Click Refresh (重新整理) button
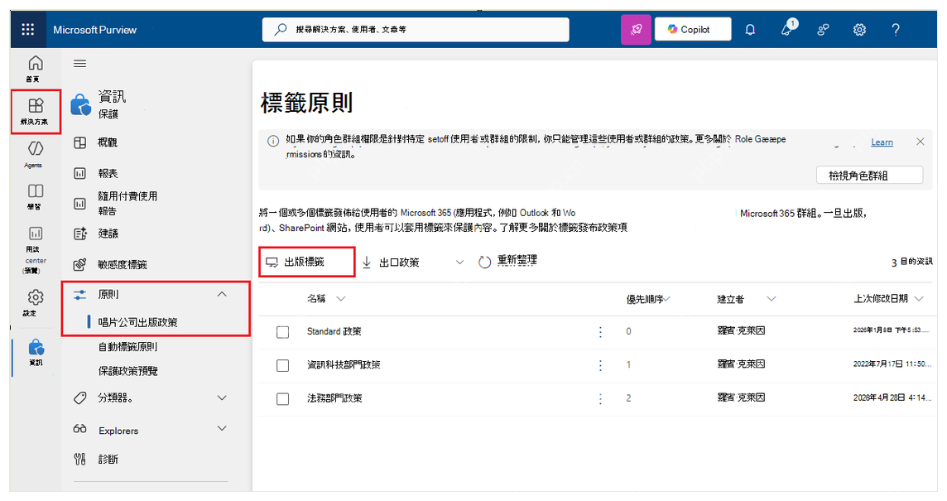947x501 pixels. click(508, 261)
